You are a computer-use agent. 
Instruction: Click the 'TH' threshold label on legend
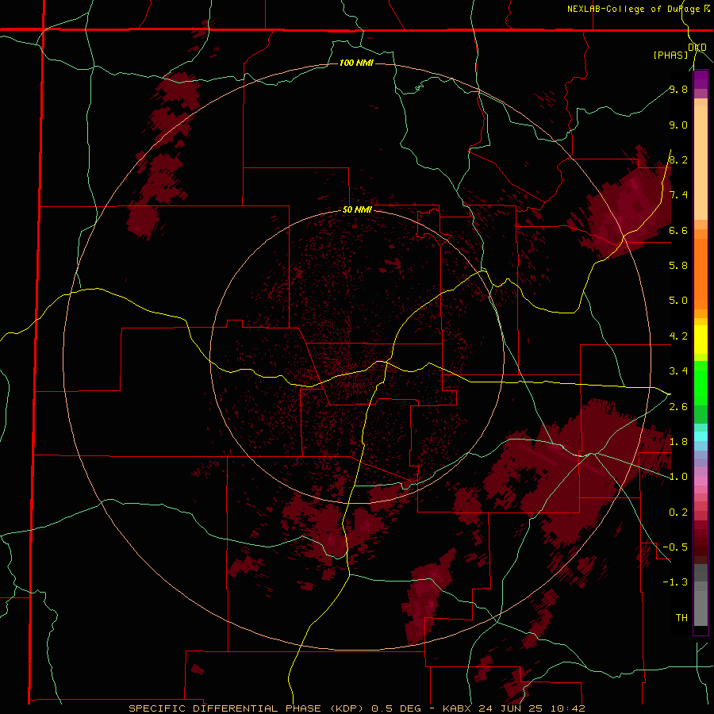pos(681,617)
